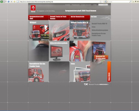Open the language selector dropdown in header
Viewport: 139px width, 111px height.
pyautogui.click(x=103, y=5)
